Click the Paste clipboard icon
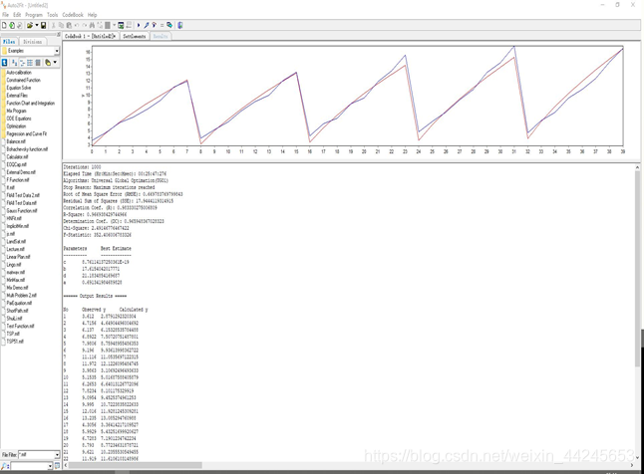The height and width of the screenshot is (474, 644). tap(69, 25)
